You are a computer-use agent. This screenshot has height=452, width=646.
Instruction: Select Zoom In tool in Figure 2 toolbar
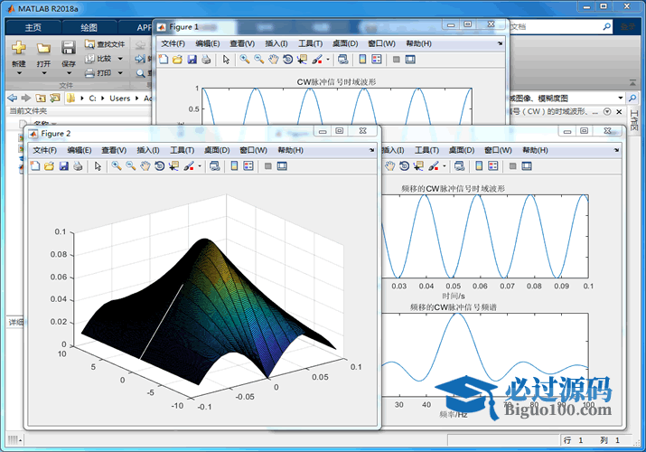[x=116, y=166]
